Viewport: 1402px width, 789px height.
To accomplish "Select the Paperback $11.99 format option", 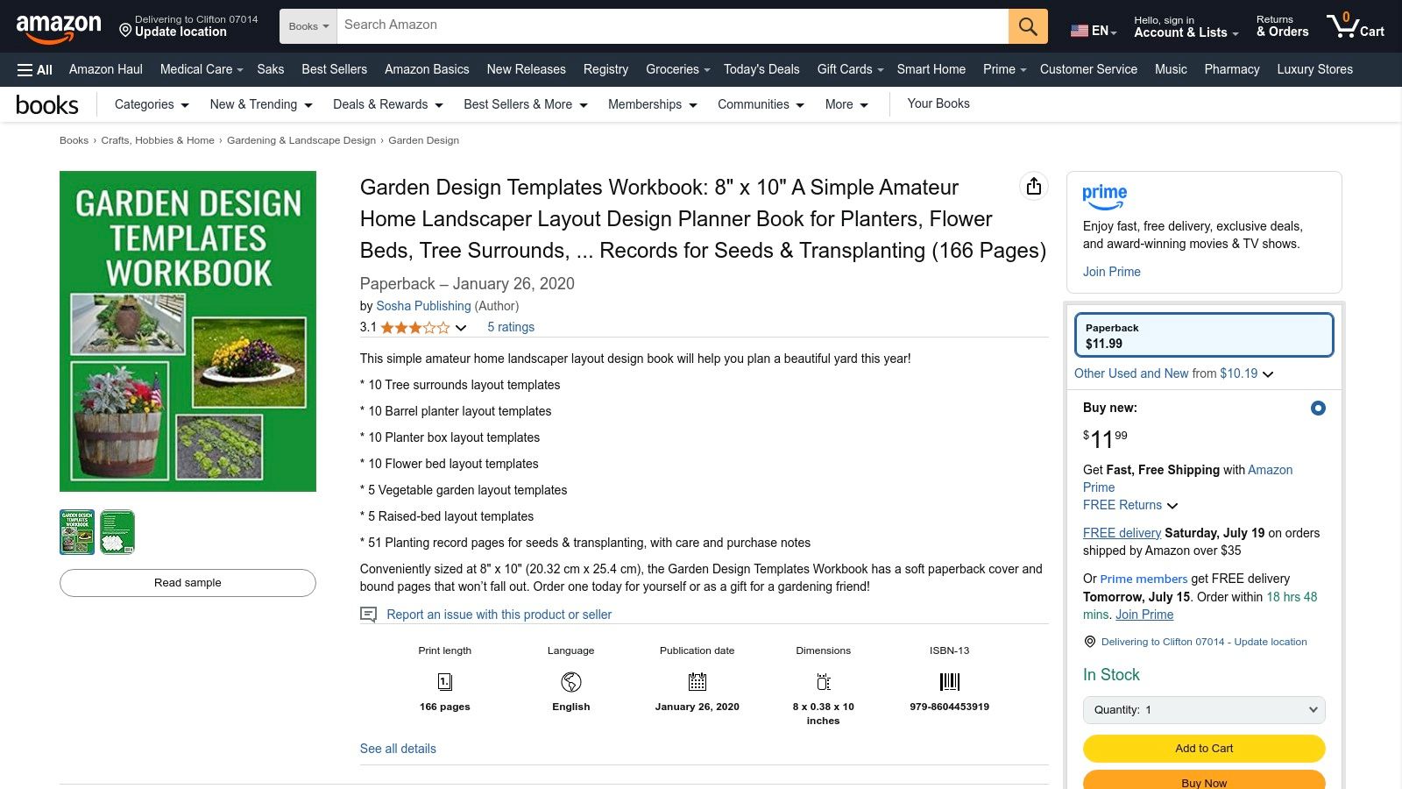I will 1204,335.
